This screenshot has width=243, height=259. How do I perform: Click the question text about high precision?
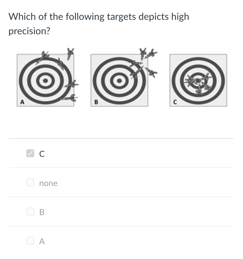pyautogui.click(x=99, y=24)
